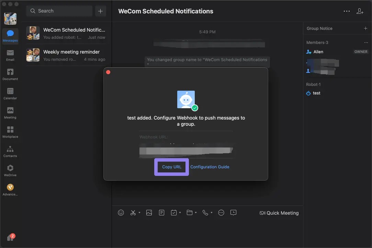Click the add member icon
This screenshot has width=372, height=248.
pos(360,11)
